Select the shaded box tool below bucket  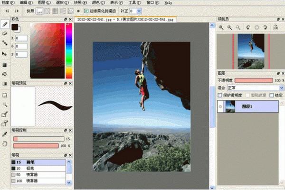[x=5, y=83]
